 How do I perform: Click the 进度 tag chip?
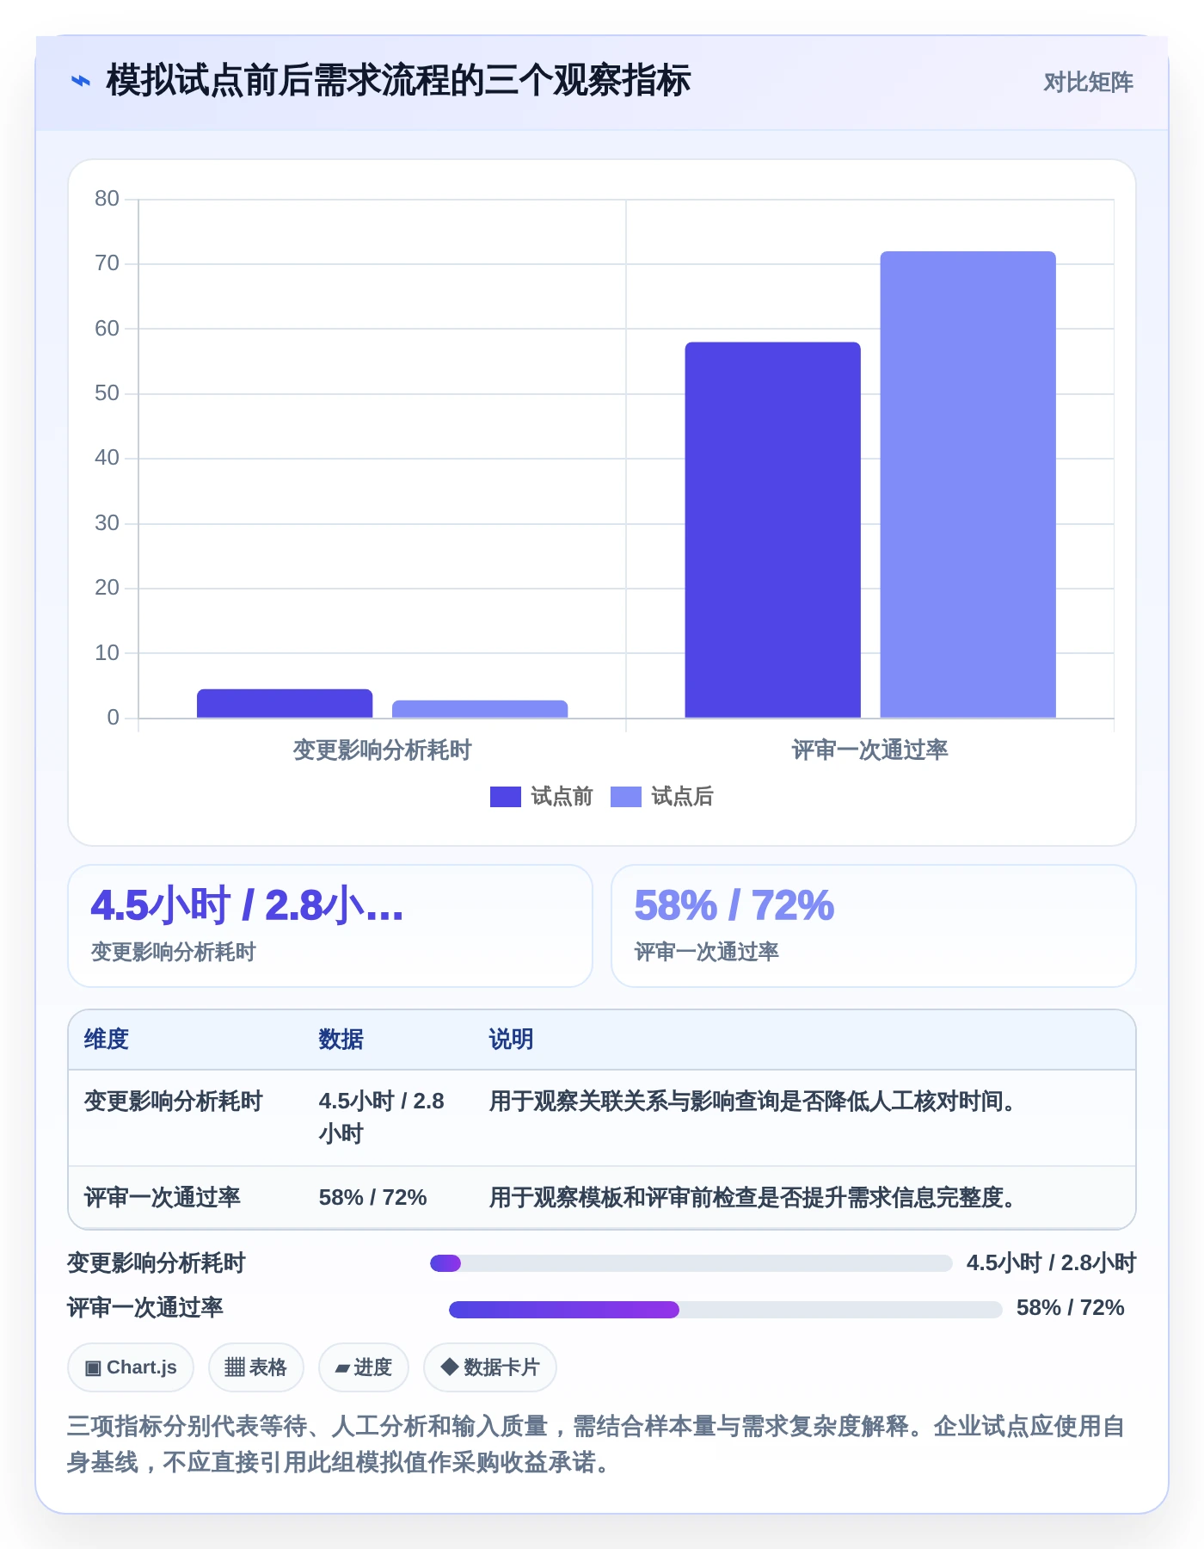364,1367
